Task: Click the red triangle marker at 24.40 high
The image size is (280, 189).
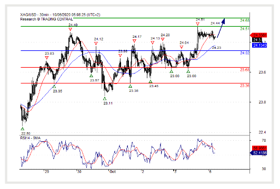Action: pyautogui.click(x=71, y=29)
